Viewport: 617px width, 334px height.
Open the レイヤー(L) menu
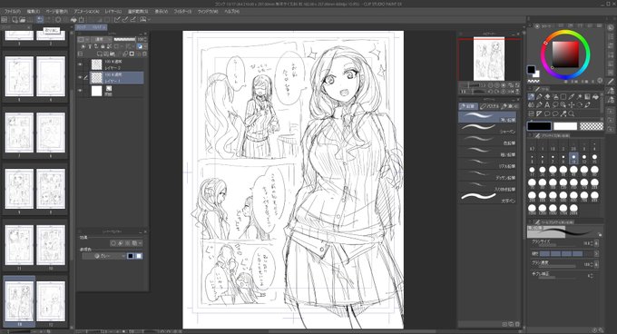[113, 12]
